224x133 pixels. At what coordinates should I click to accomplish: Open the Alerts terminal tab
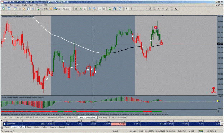pyautogui.click(x=37, y=127)
